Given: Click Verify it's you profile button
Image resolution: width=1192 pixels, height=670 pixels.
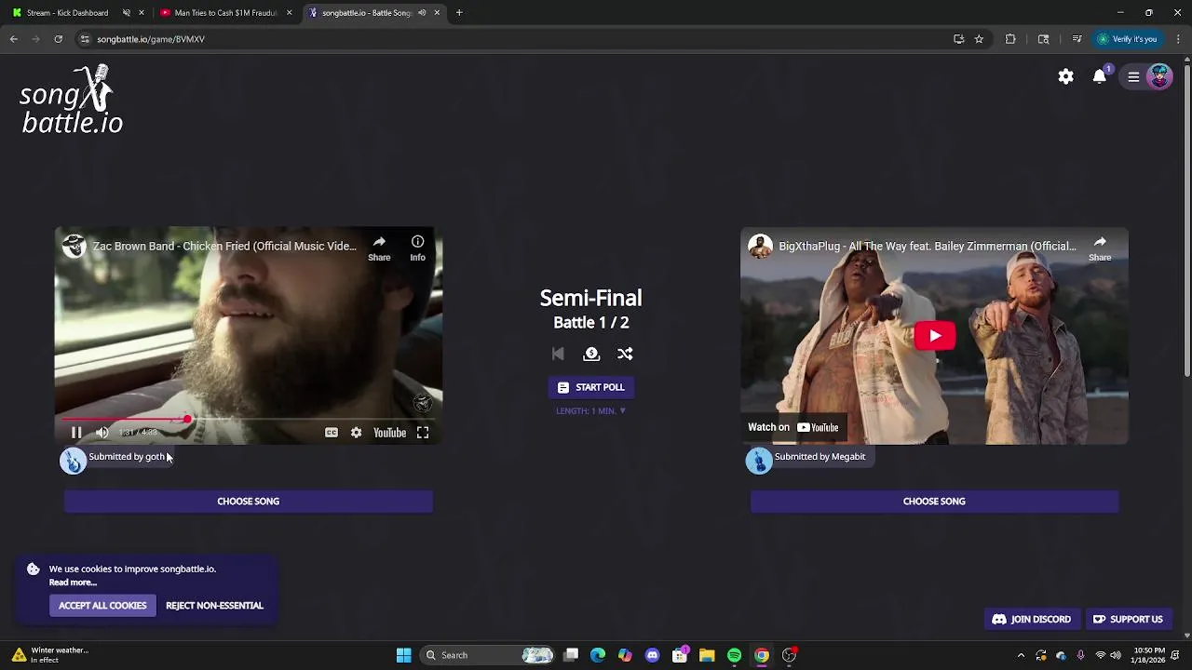Looking at the screenshot, I should (x=1127, y=39).
